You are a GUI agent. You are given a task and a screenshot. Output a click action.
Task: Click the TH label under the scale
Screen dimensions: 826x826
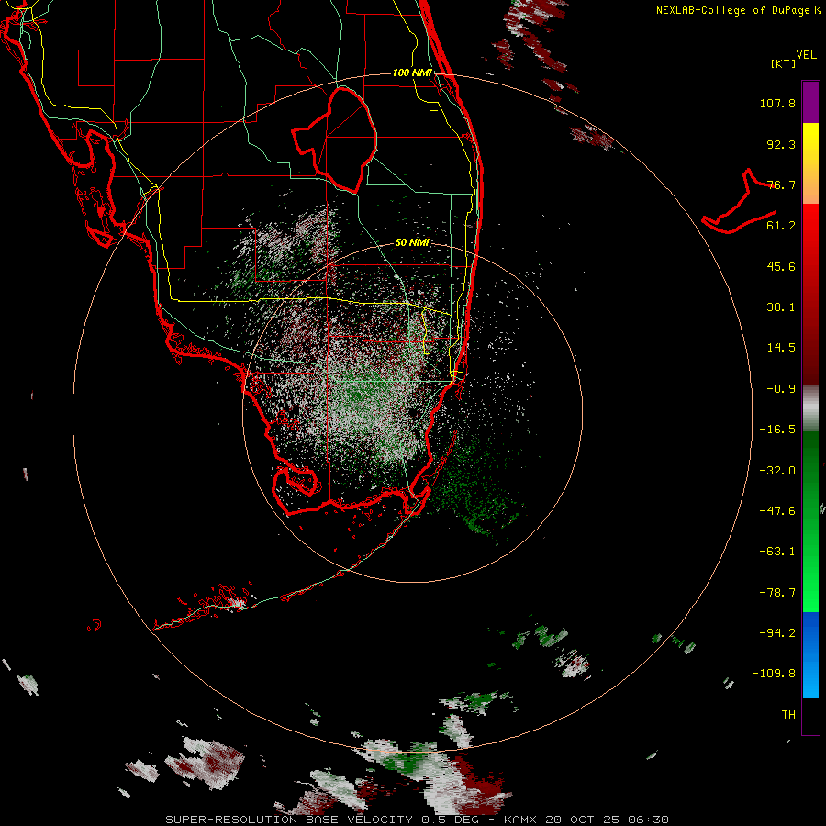[x=788, y=715]
